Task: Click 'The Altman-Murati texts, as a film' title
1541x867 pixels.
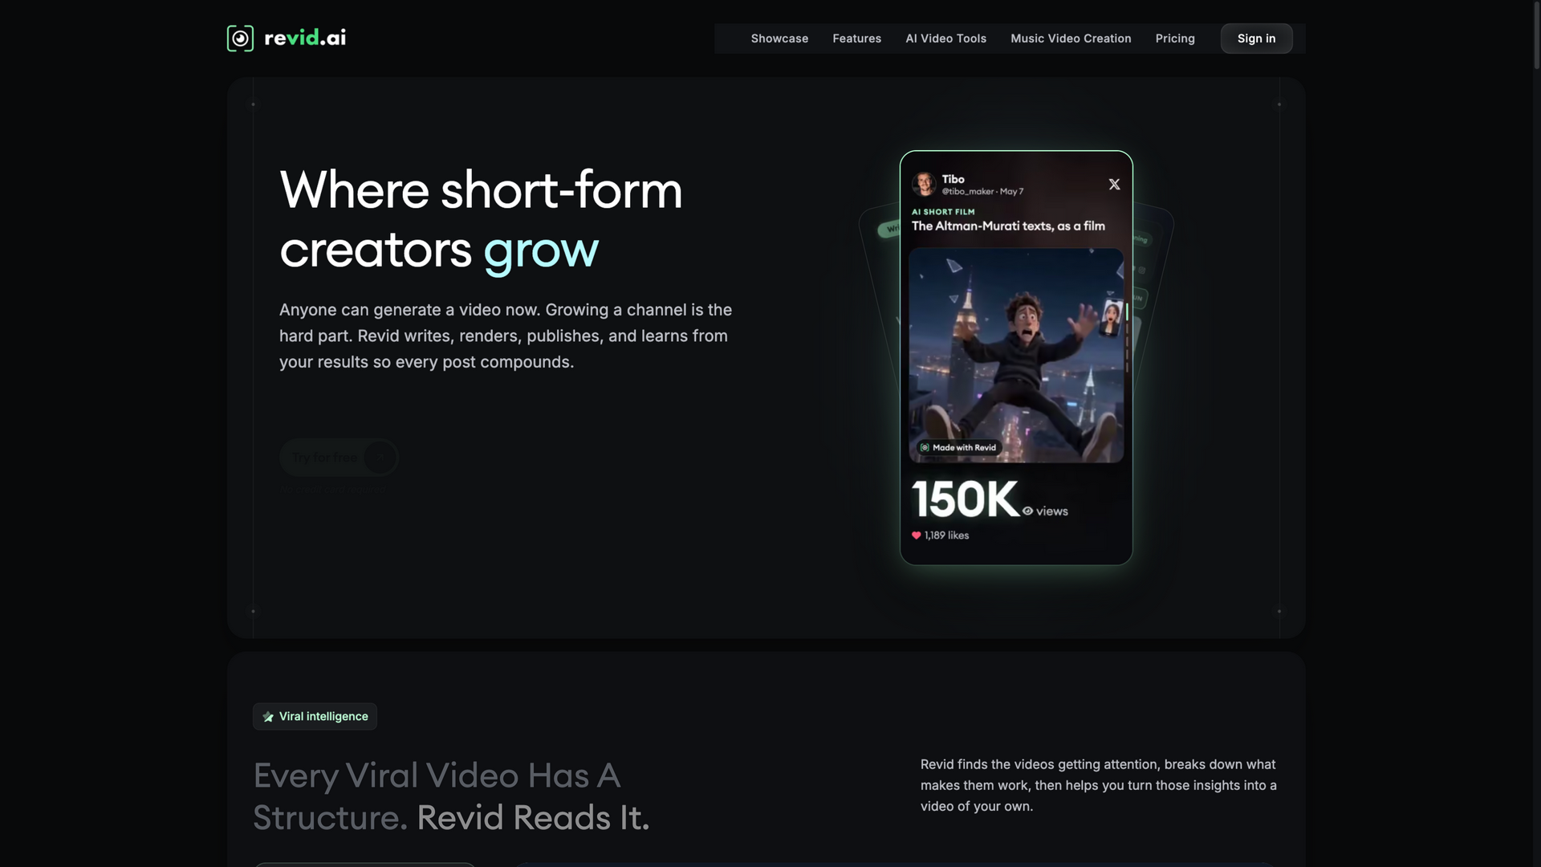Action: coord(1008,226)
